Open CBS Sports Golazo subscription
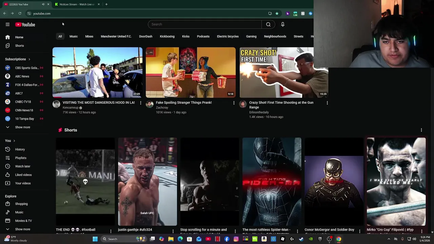The width and height of the screenshot is (434, 244). pyautogui.click(x=24, y=68)
